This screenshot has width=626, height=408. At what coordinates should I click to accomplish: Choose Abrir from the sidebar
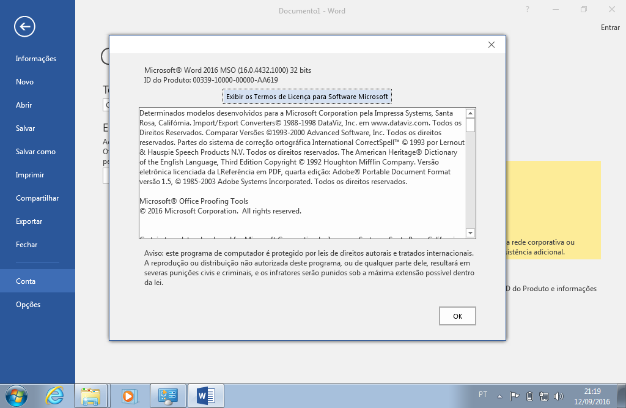coord(24,105)
